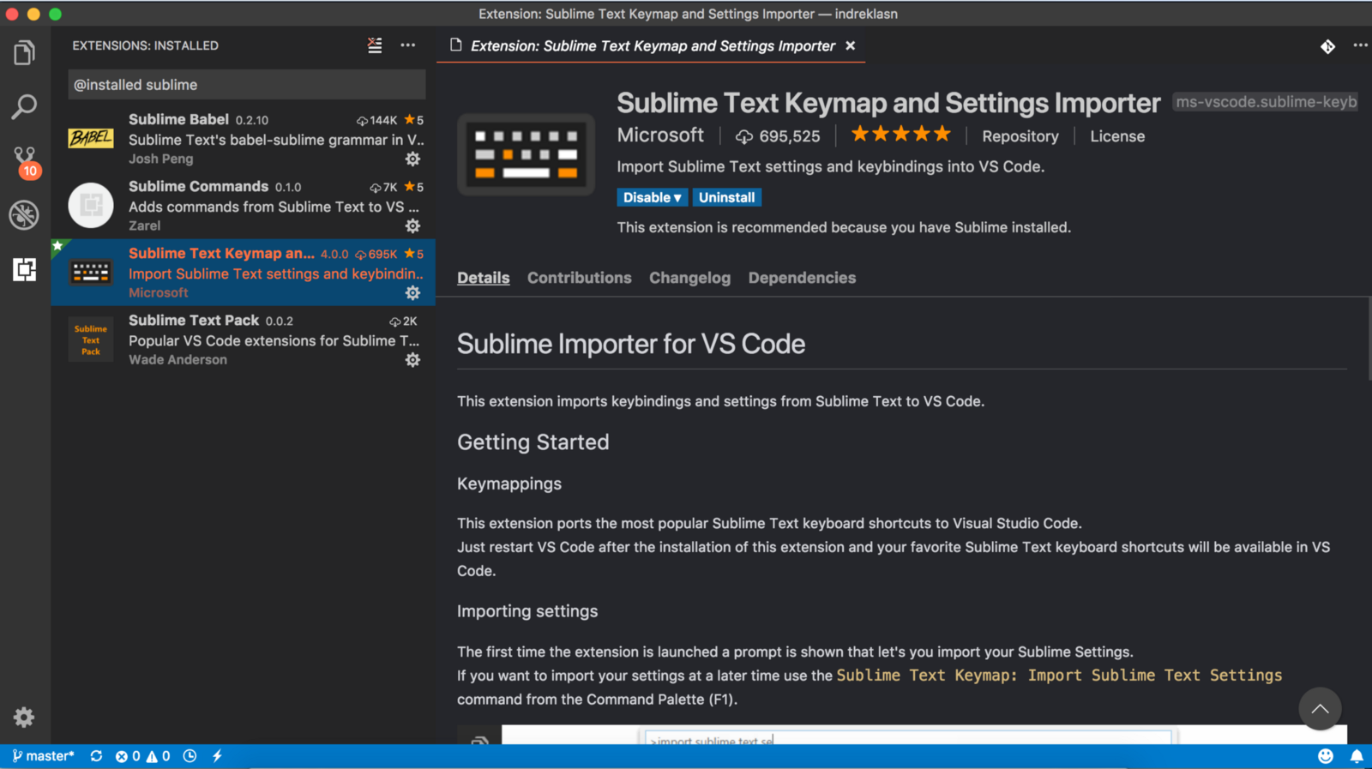This screenshot has height=769, width=1372.
Task: Click the extensions search input field
Action: [x=247, y=85]
